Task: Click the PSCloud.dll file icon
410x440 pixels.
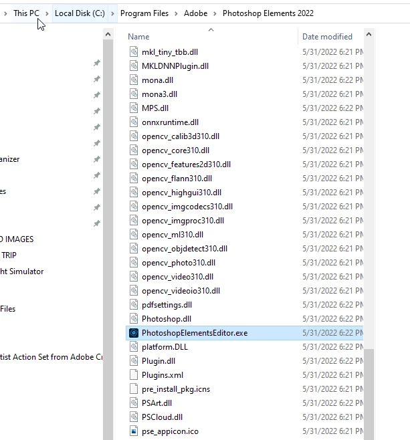Action: [x=134, y=417]
